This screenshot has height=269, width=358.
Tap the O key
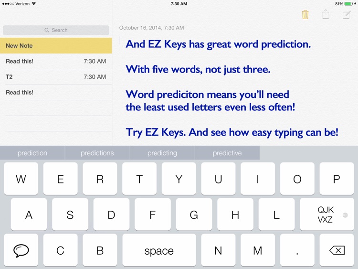pyautogui.click(x=297, y=179)
